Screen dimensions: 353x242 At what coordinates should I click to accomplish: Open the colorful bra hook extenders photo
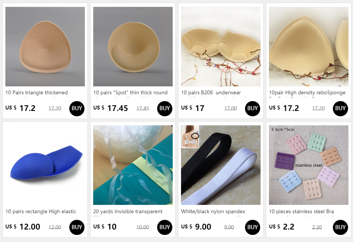(308, 165)
